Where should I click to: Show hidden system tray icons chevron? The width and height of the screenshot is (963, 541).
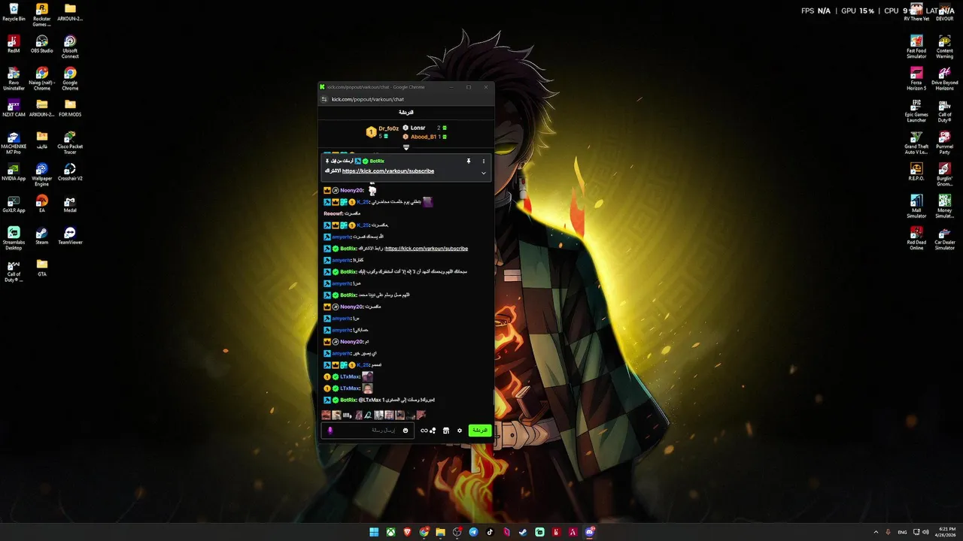876,532
